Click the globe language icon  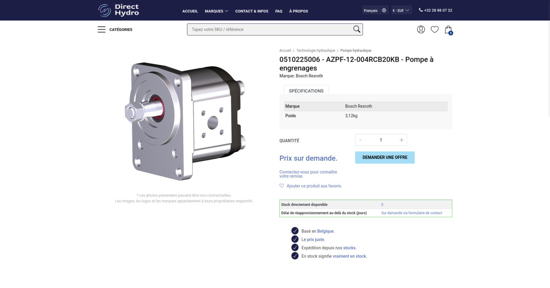pos(384,11)
